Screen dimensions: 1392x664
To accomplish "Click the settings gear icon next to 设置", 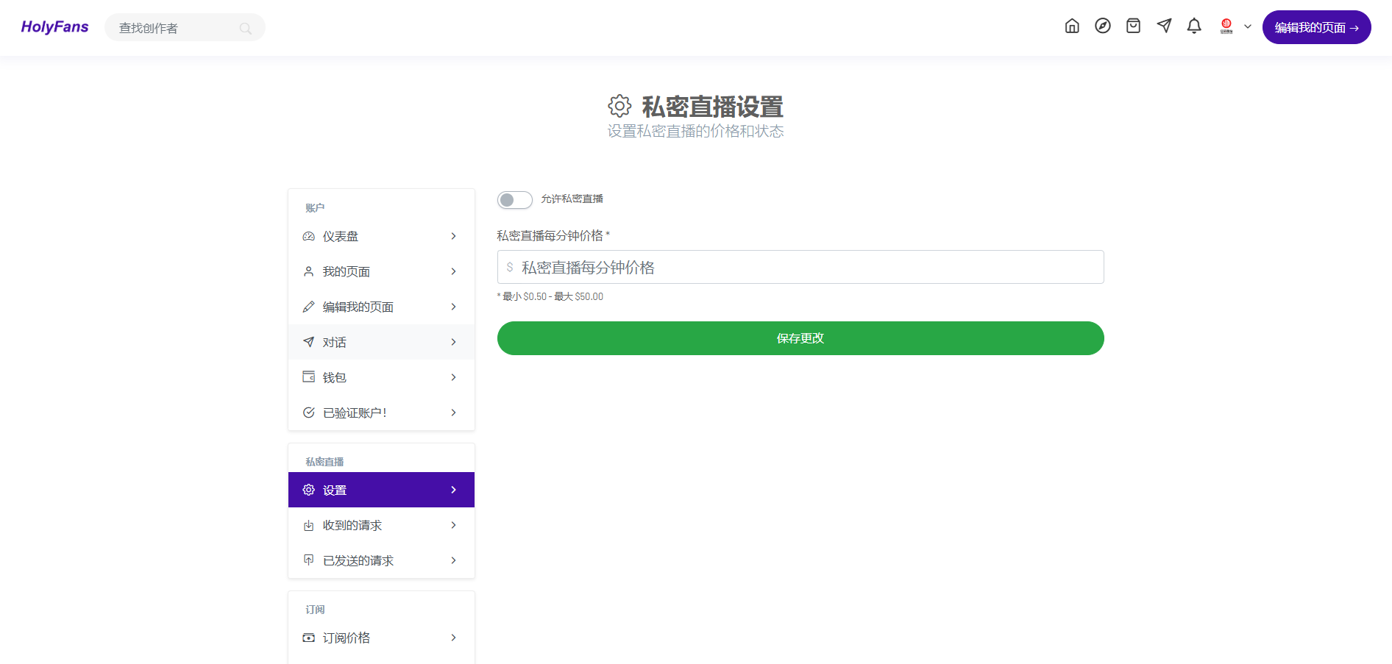I will (x=308, y=489).
